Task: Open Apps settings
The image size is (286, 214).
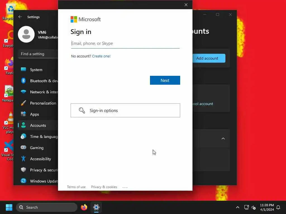Action: click(38, 114)
